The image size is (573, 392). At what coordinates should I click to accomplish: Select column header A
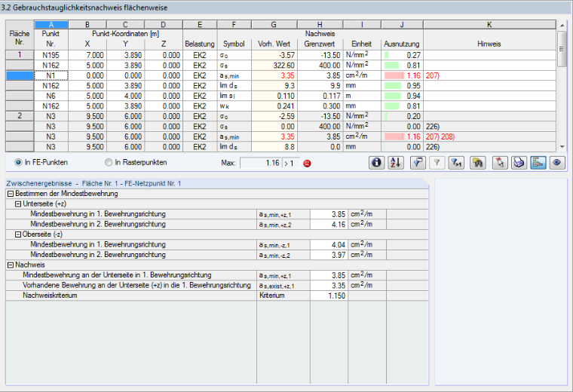pos(51,24)
